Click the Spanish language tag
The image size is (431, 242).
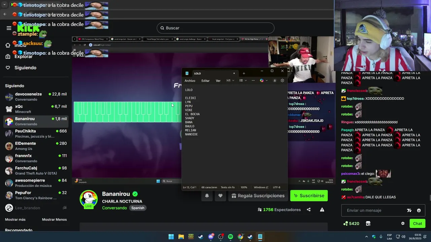138,208
